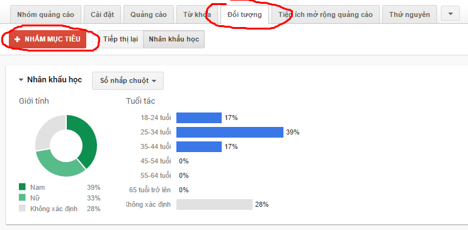This screenshot has height=230, width=468.
Task: Collapse the Nhân khẩu học section triangle
Action: [x=21, y=80]
